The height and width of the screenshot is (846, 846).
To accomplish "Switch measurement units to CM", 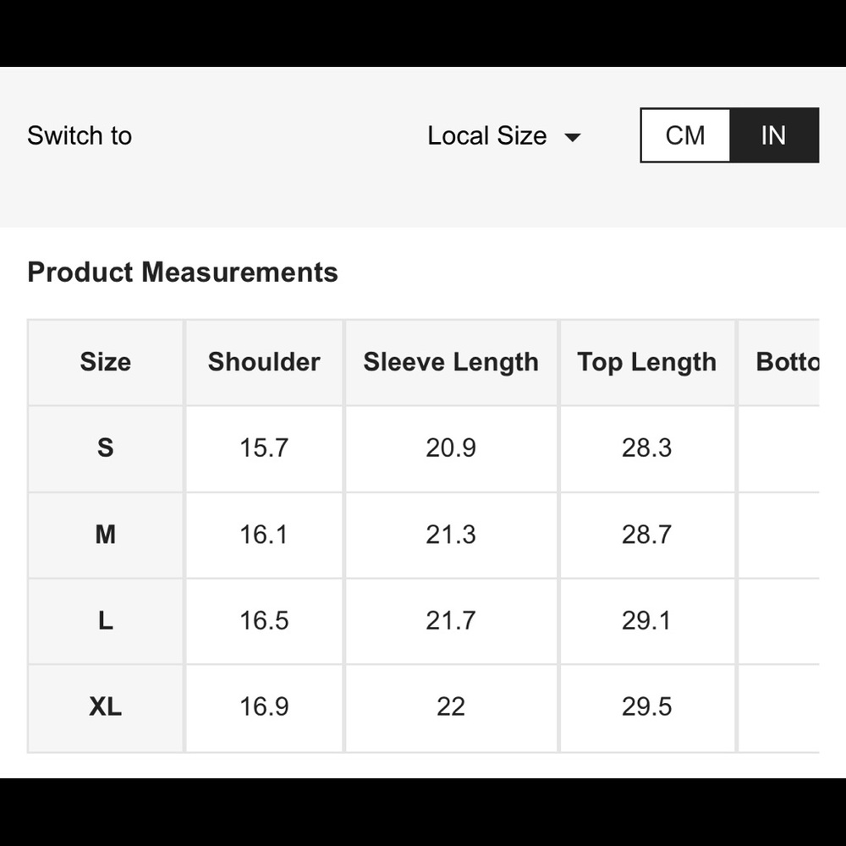I will [685, 135].
